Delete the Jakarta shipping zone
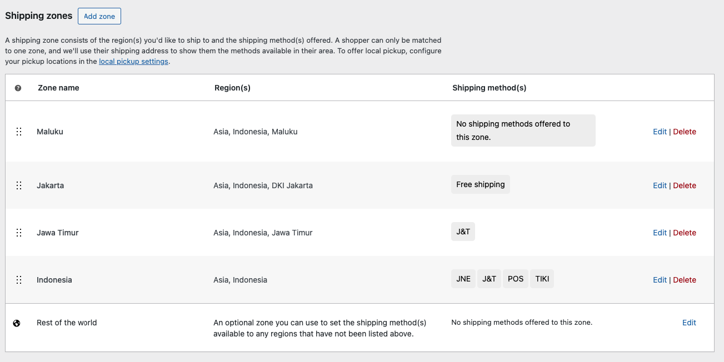Image resolution: width=724 pixels, height=362 pixels. 685,185
